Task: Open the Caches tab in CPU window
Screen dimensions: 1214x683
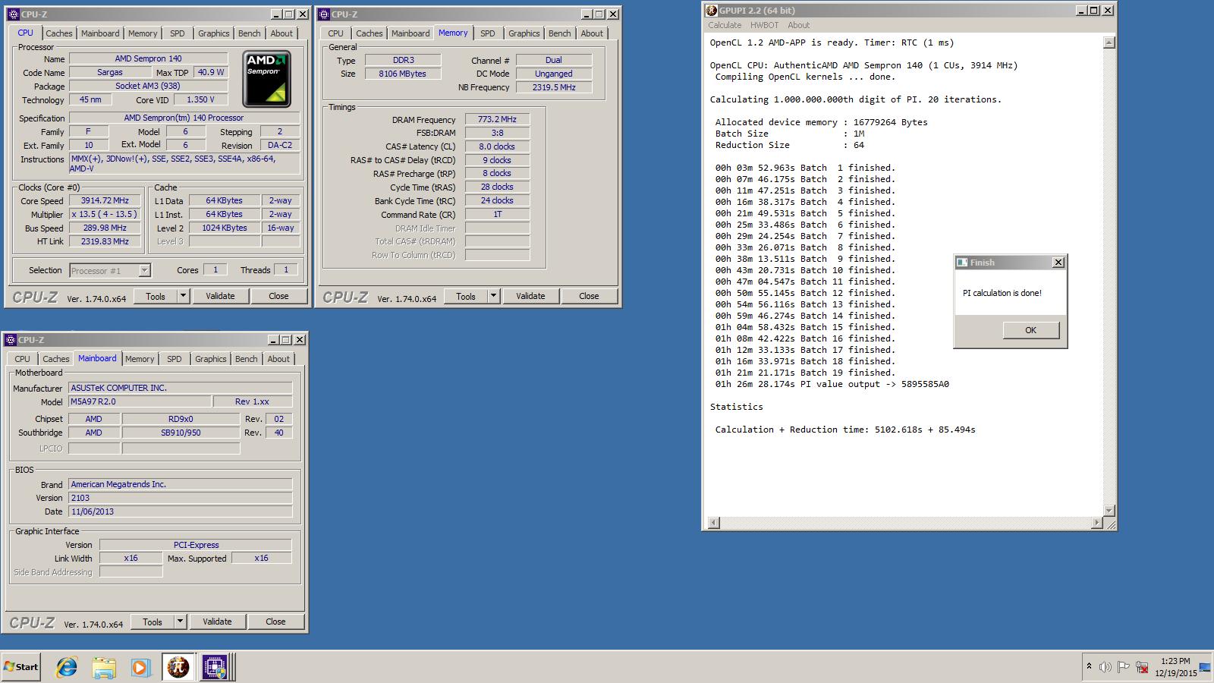Action: coord(58,33)
